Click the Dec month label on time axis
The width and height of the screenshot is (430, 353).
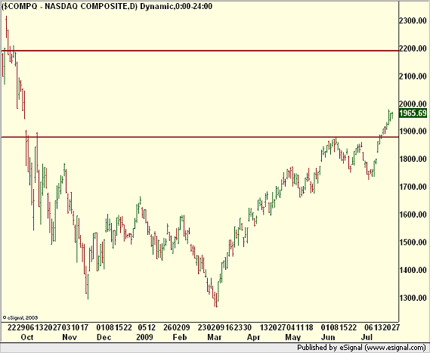coord(104,337)
